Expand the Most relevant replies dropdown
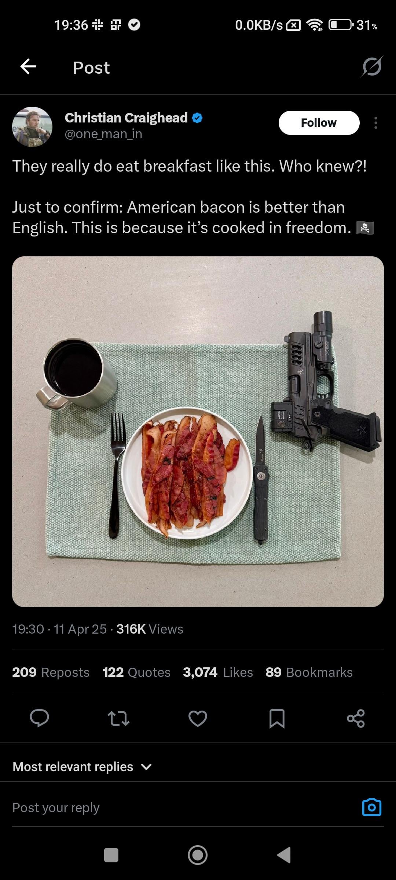 [x=82, y=767]
